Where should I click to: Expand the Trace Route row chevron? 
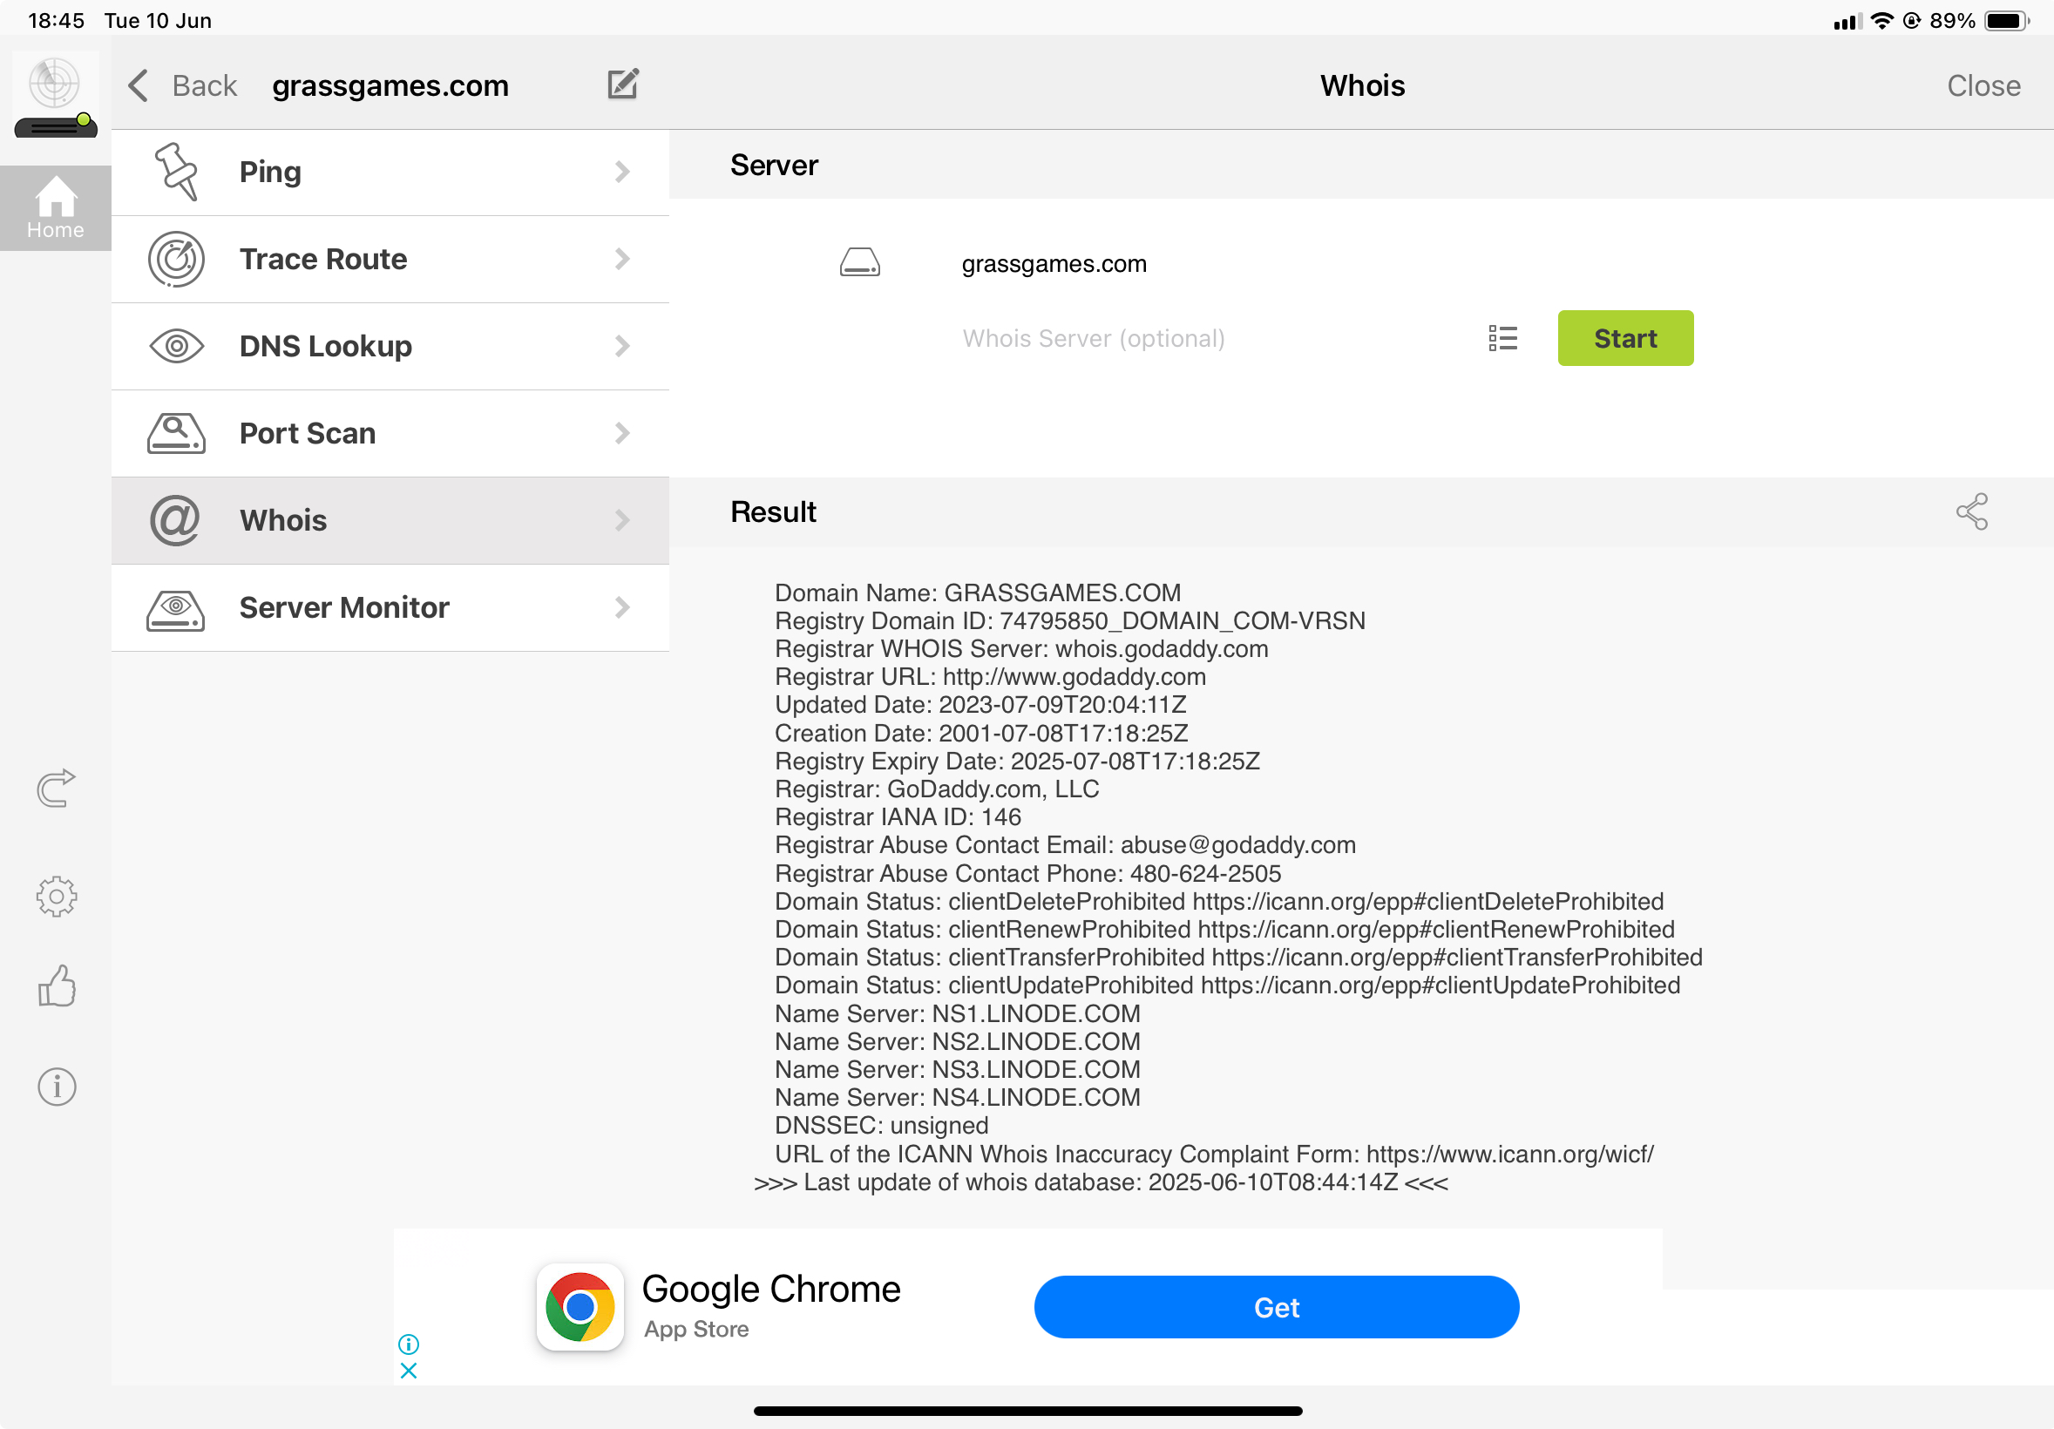pos(622,260)
